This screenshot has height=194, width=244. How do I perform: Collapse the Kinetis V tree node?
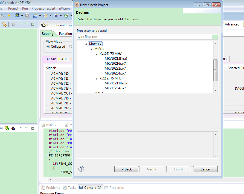pyautogui.click(x=86, y=44)
